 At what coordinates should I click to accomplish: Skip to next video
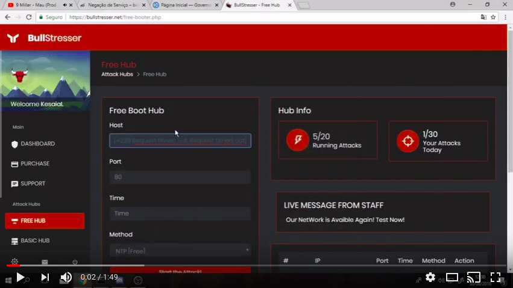(45, 278)
